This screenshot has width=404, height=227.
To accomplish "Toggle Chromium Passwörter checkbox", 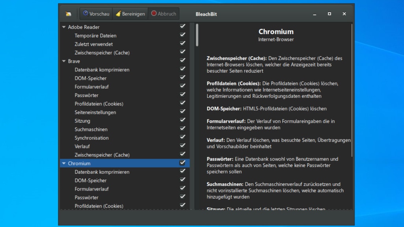I will tap(182, 197).
